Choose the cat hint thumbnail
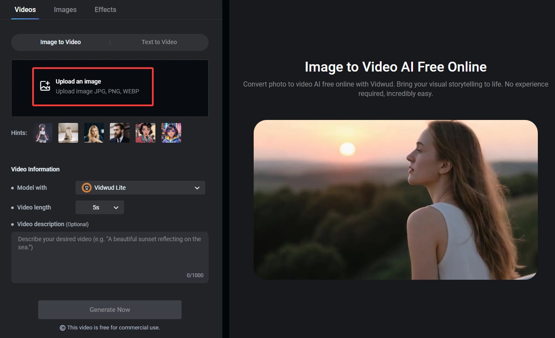Image resolution: width=555 pixels, height=338 pixels. click(68, 133)
